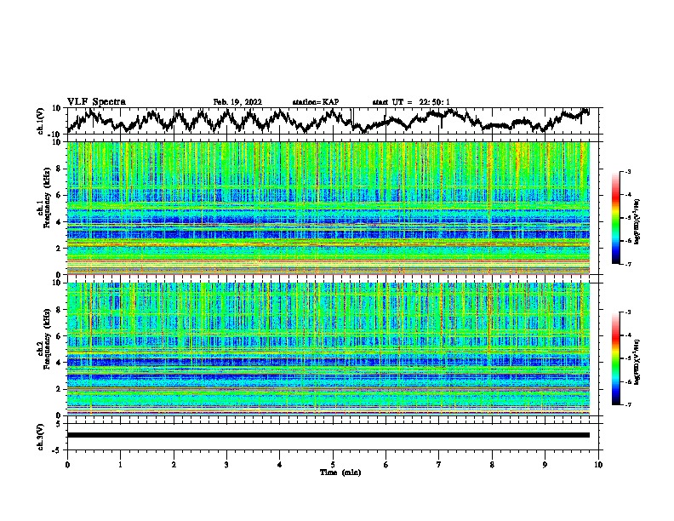Click time axis tick label "4"
The image size is (674, 521).
280,465
